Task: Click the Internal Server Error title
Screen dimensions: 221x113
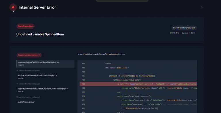Action: [37, 7]
